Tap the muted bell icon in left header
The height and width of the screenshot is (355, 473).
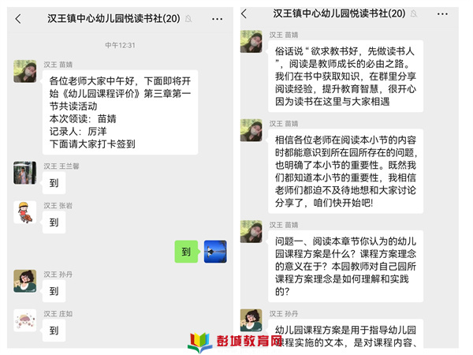[x=188, y=19]
